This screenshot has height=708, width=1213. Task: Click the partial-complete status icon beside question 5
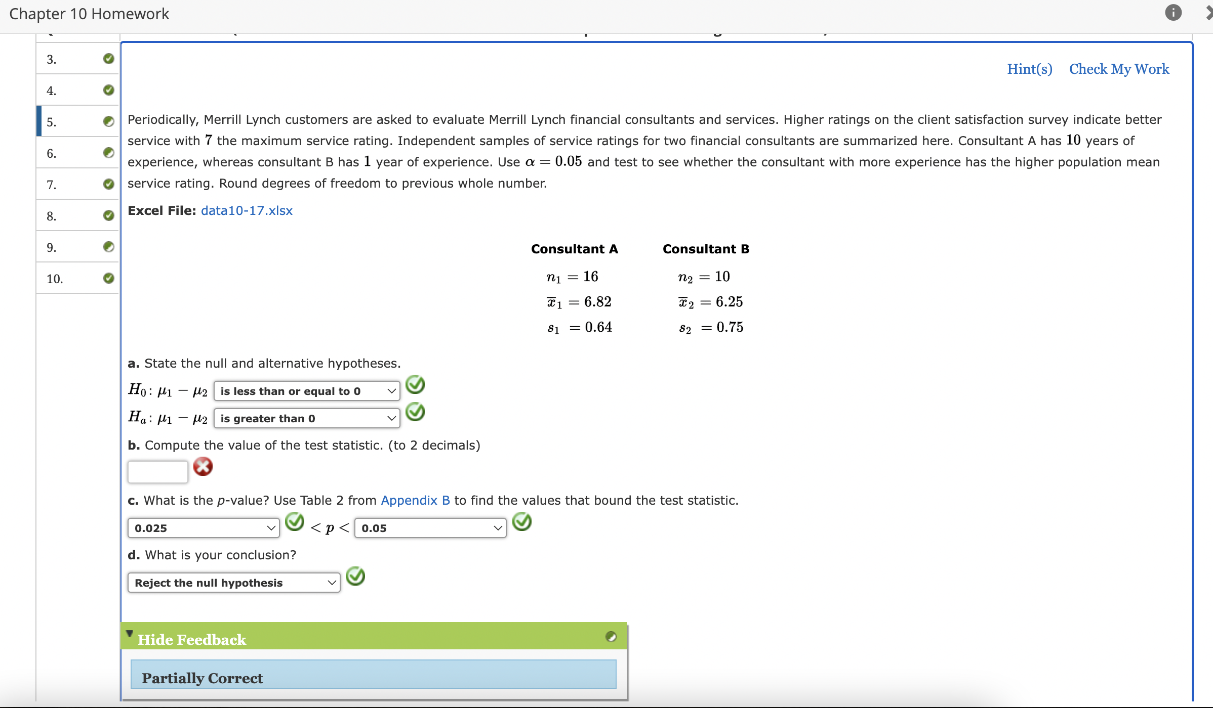tap(108, 121)
